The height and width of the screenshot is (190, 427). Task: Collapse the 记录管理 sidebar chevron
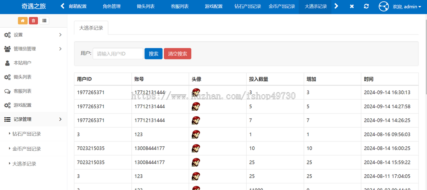tap(60, 119)
